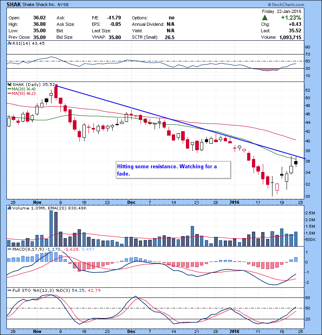This screenshot has width=322, height=335.
Task: Click the Open value 36.02
Action: [39, 18]
